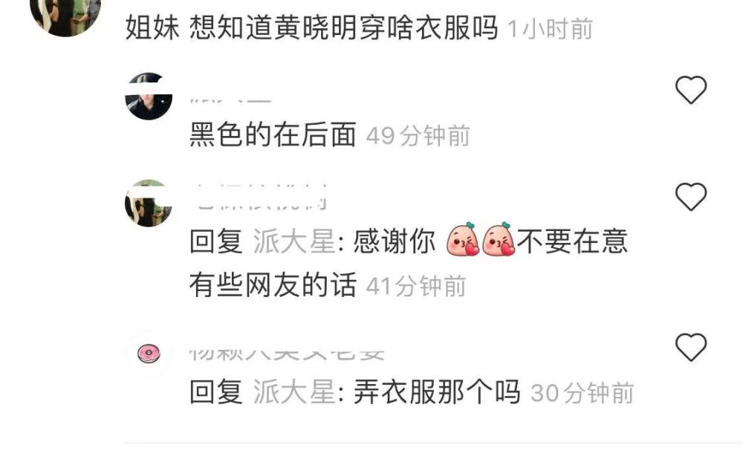
Task: Tap the first kissing emoji after '感谢你'
Action: [463, 240]
